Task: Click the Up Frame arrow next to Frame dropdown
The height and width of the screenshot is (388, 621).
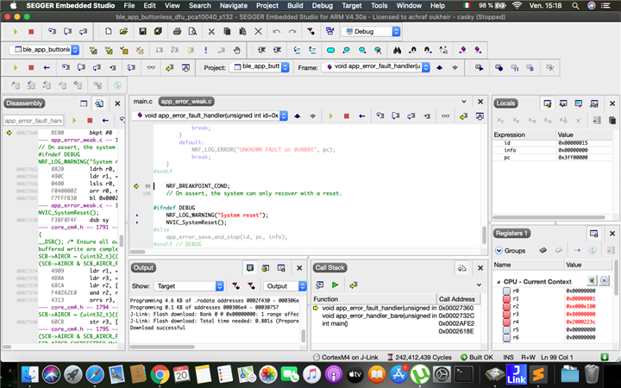Action: pos(439,68)
